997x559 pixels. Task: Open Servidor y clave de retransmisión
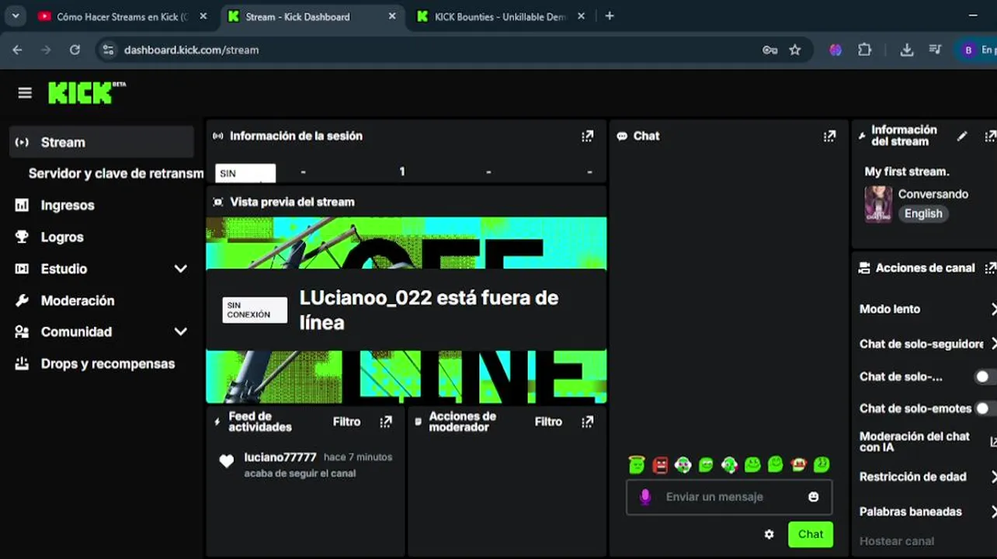pyautogui.click(x=116, y=173)
